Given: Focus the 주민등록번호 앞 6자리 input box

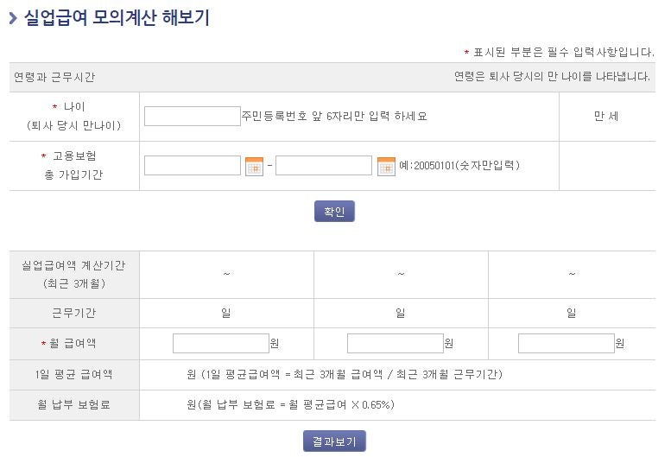Looking at the screenshot, I should [x=192, y=117].
